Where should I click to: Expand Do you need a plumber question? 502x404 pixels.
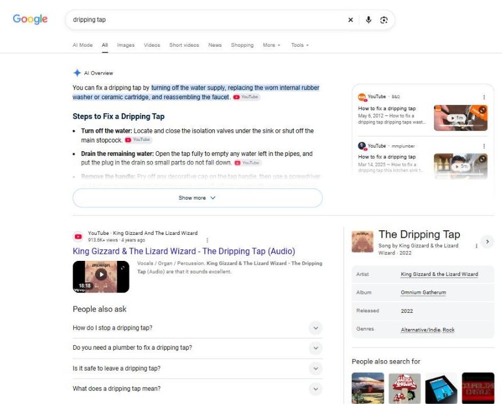[x=197, y=347]
